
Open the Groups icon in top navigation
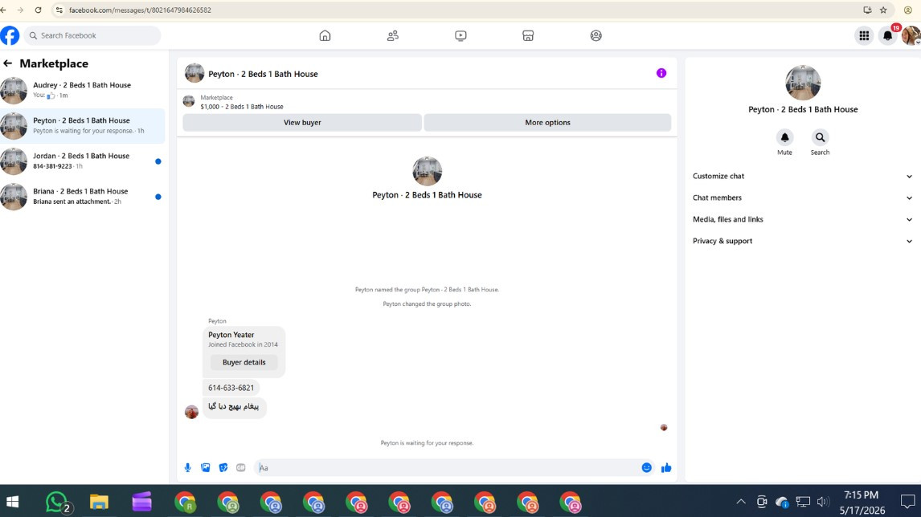pos(596,36)
